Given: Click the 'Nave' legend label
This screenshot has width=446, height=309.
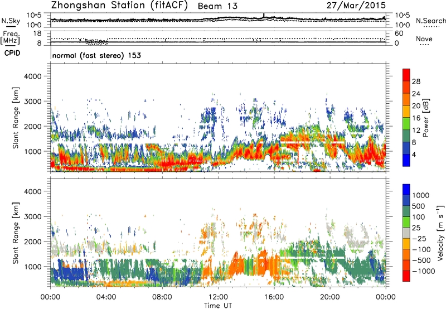Looking at the screenshot, I should pyautogui.click(x=424, y=38).
